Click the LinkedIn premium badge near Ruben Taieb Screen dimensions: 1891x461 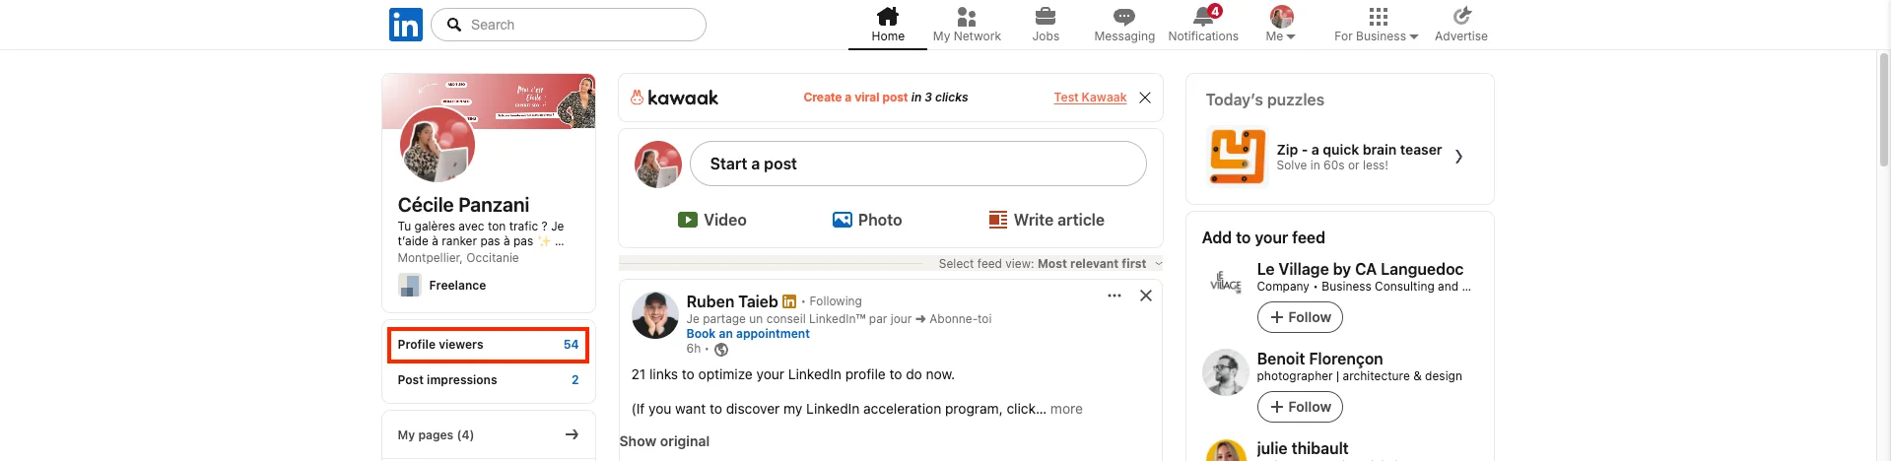point(789,301)
